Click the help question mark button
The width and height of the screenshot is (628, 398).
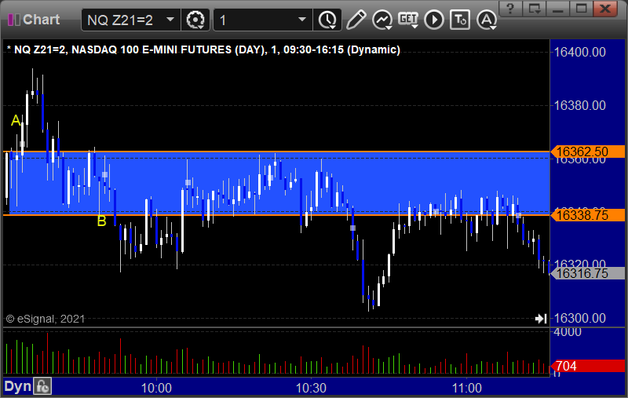[x=510, y=9]
